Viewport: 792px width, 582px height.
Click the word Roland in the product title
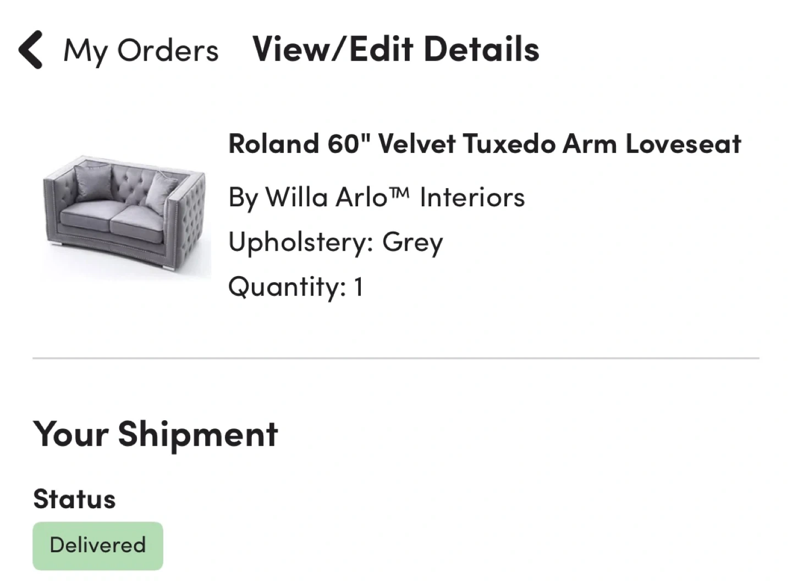click(274, 144)
